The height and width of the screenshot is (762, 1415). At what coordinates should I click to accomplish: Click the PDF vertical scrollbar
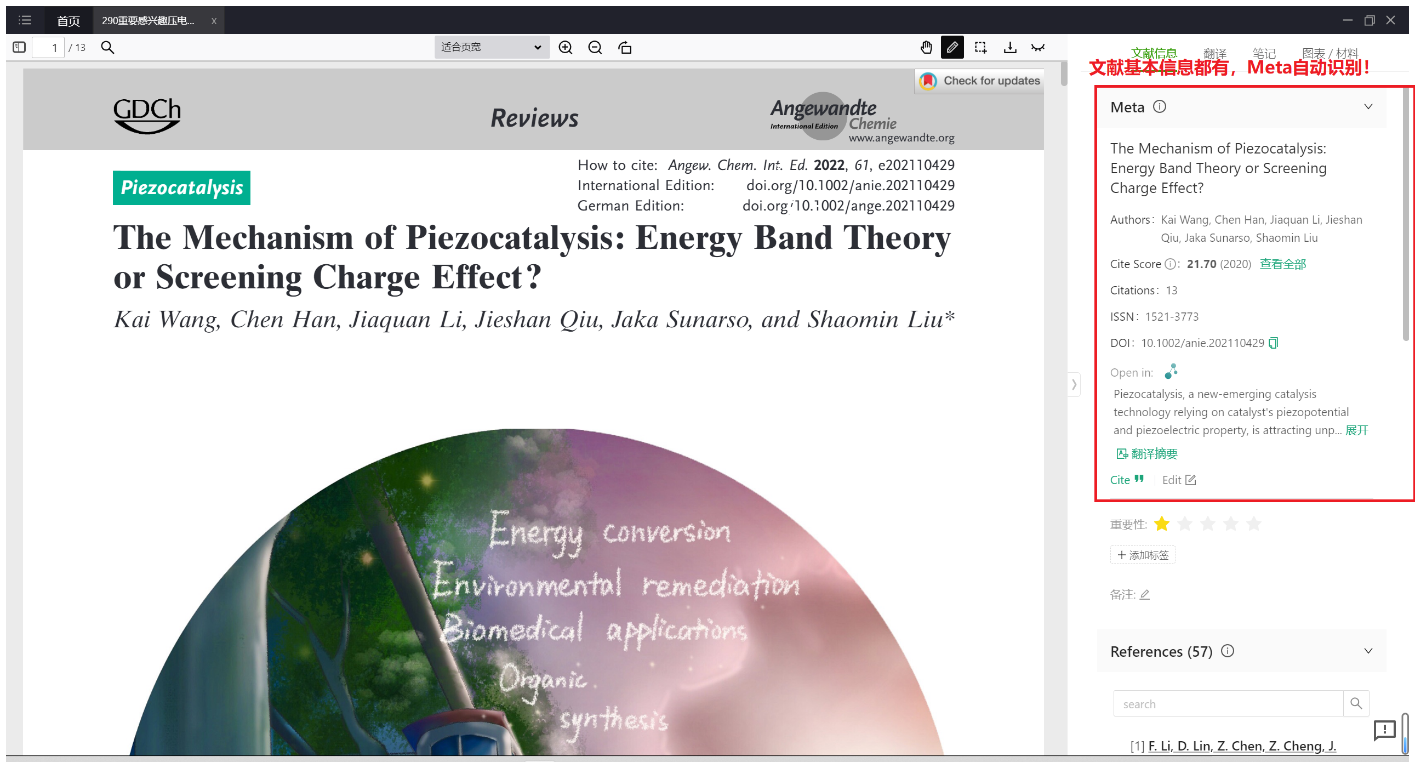pos(1064,74)
